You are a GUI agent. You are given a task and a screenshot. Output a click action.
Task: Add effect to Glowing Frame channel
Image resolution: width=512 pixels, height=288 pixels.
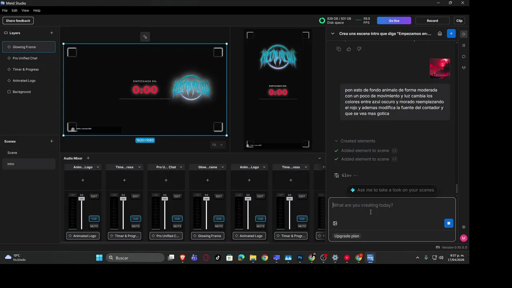[x=208, y=180]
